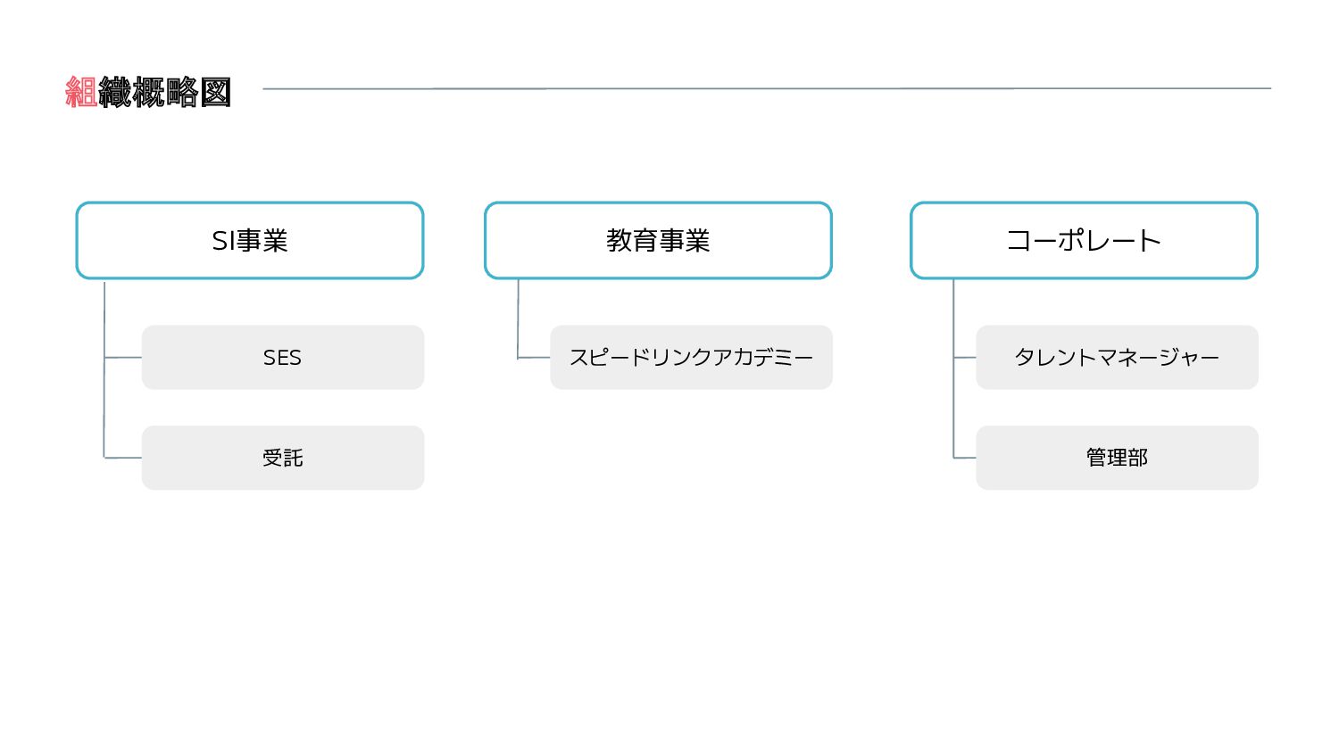Image resolution: width=1339 pixels, height=753 pixels.
Task: Click the branch line leading to スピードリンクアカデミー
Action: point(534,358)
